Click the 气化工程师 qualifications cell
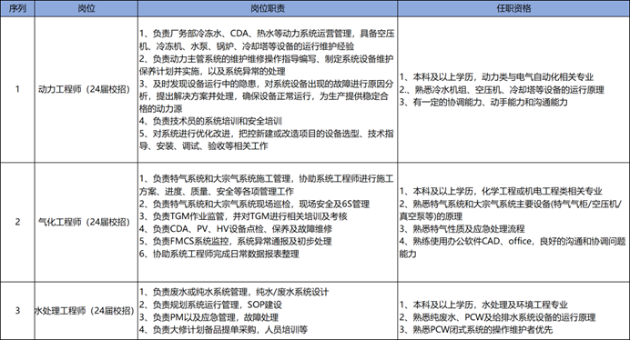This screenshot has width=630, height=340. (513, 222)
